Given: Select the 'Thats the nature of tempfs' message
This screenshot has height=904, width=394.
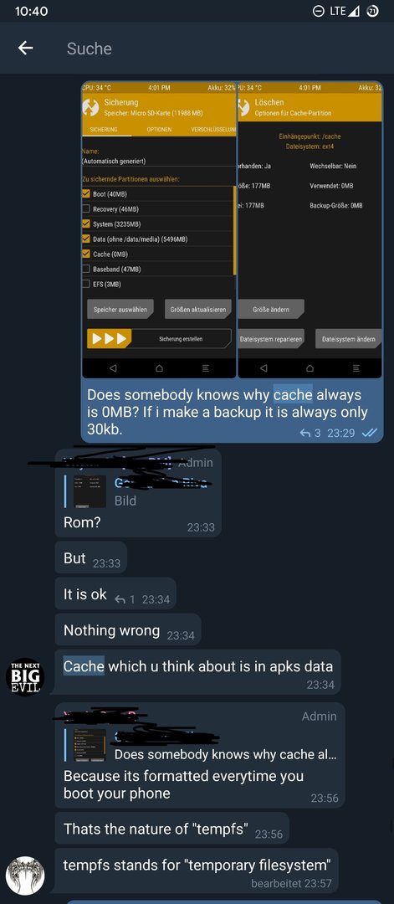Looking at the screenshot, I should click(x=172, y=829).
